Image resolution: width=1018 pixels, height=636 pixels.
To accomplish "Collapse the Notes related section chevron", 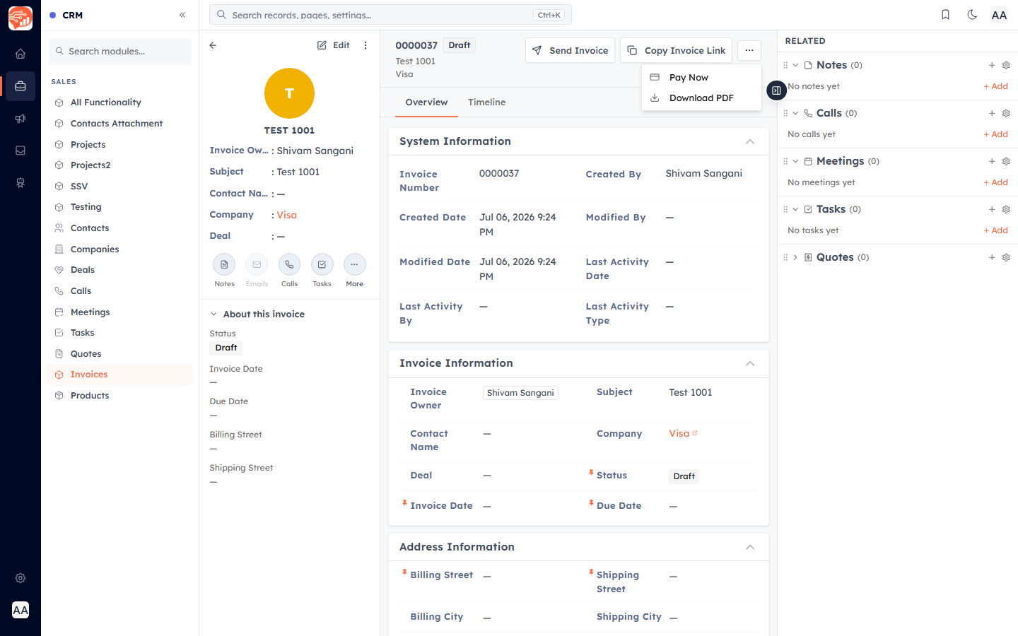I will coord(795,65).
